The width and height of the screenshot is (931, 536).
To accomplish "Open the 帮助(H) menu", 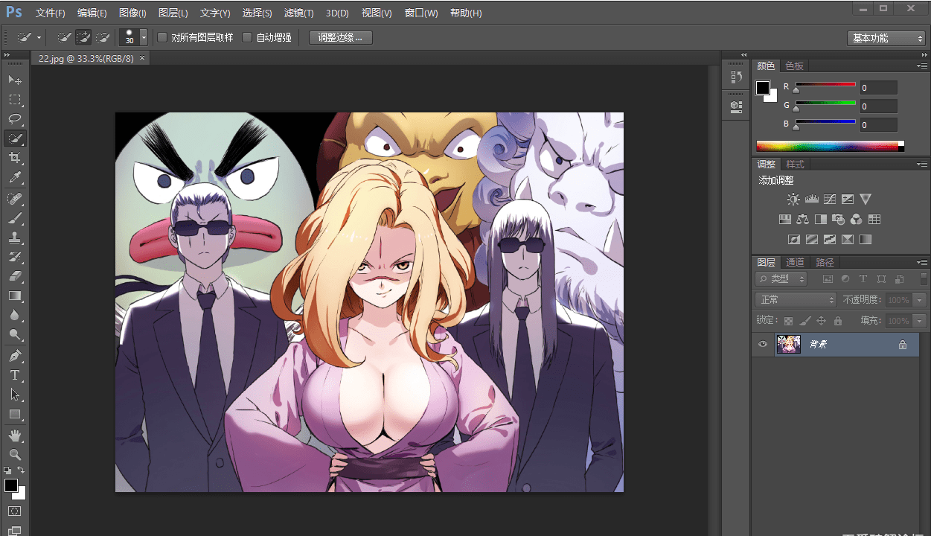I will click(466, 13).
